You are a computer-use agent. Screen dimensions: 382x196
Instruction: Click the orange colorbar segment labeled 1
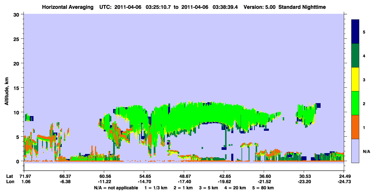click(x=355, y=127)
